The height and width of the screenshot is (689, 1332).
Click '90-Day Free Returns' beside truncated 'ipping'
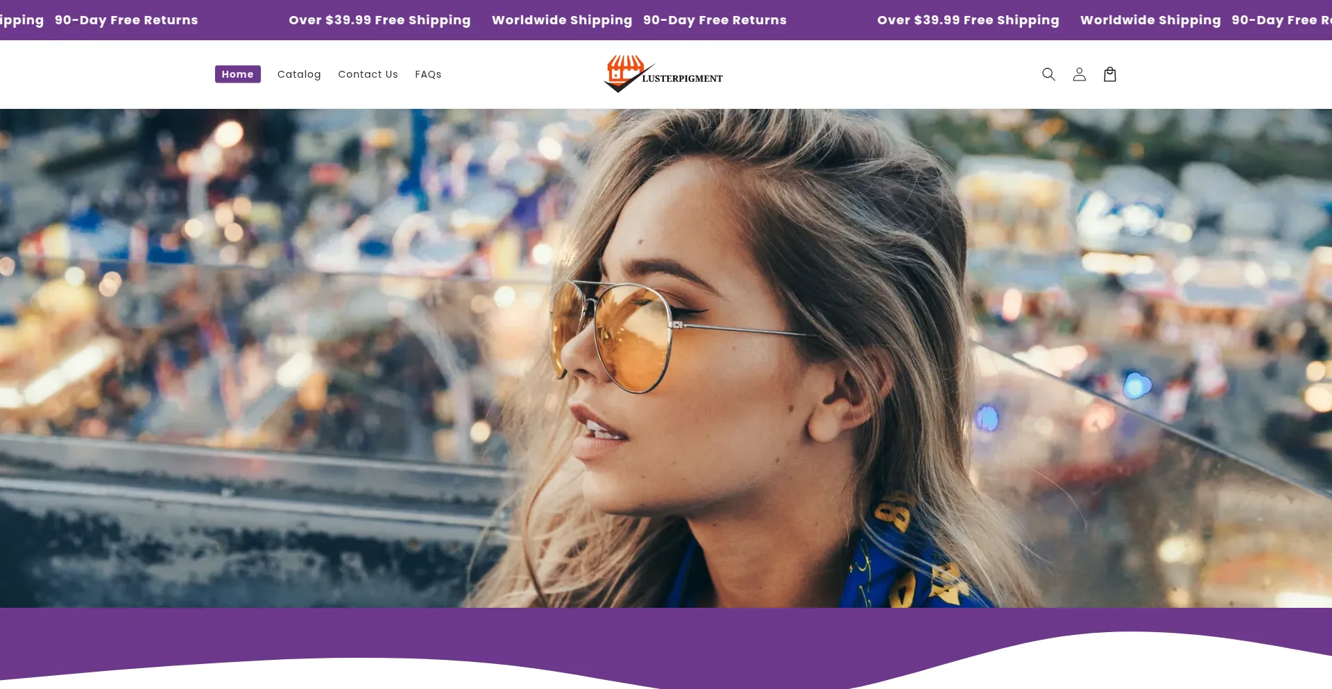tap(126, 20)
